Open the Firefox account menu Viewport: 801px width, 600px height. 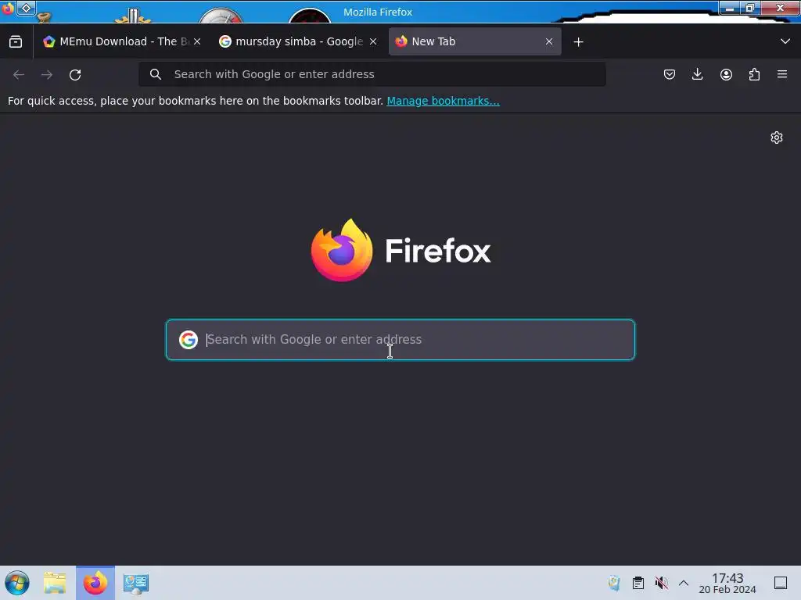pyautogui.click(x=726, y=74)
